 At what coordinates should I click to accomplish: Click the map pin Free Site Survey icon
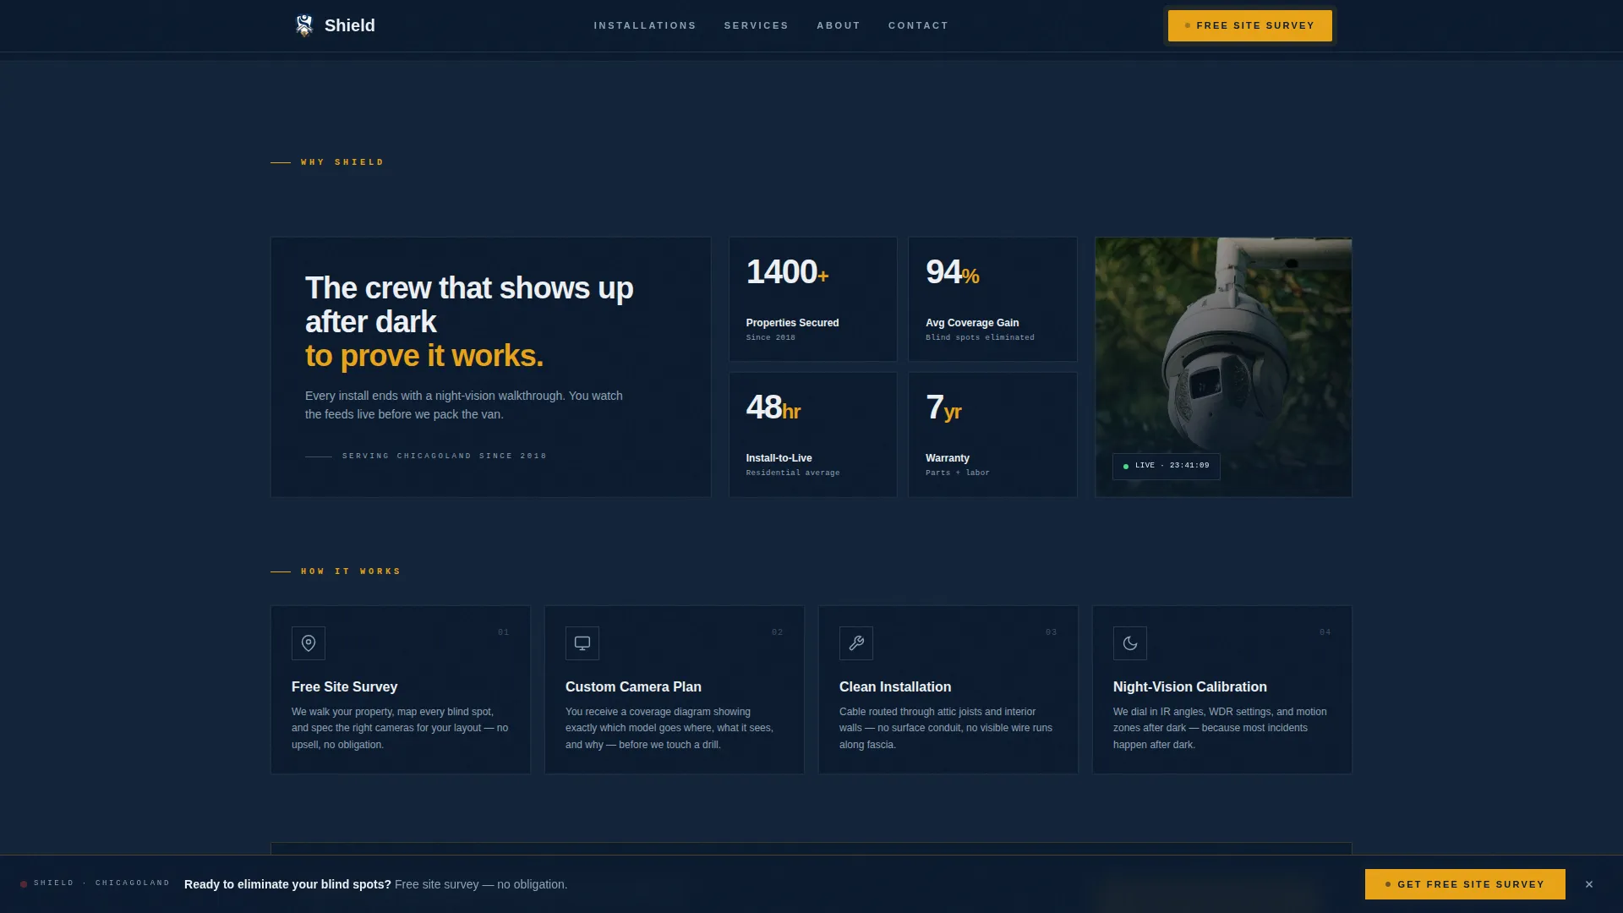click(309, 643)
